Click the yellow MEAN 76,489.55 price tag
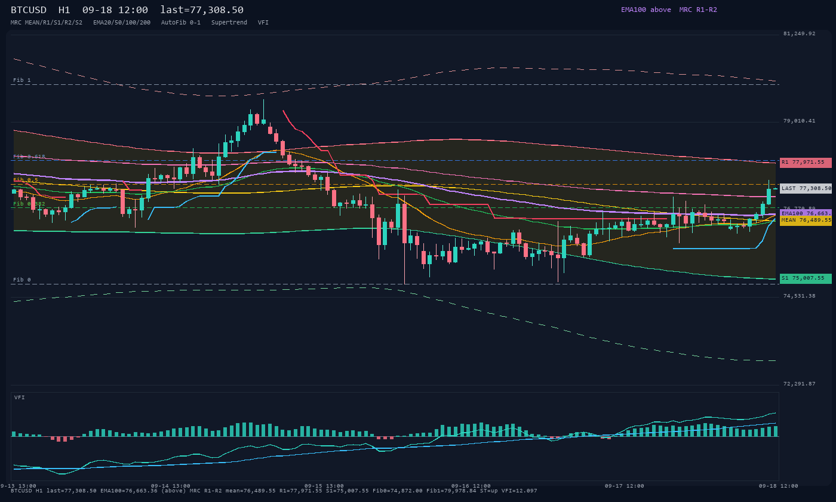This screenshot has height=502, width=836. 806,221
